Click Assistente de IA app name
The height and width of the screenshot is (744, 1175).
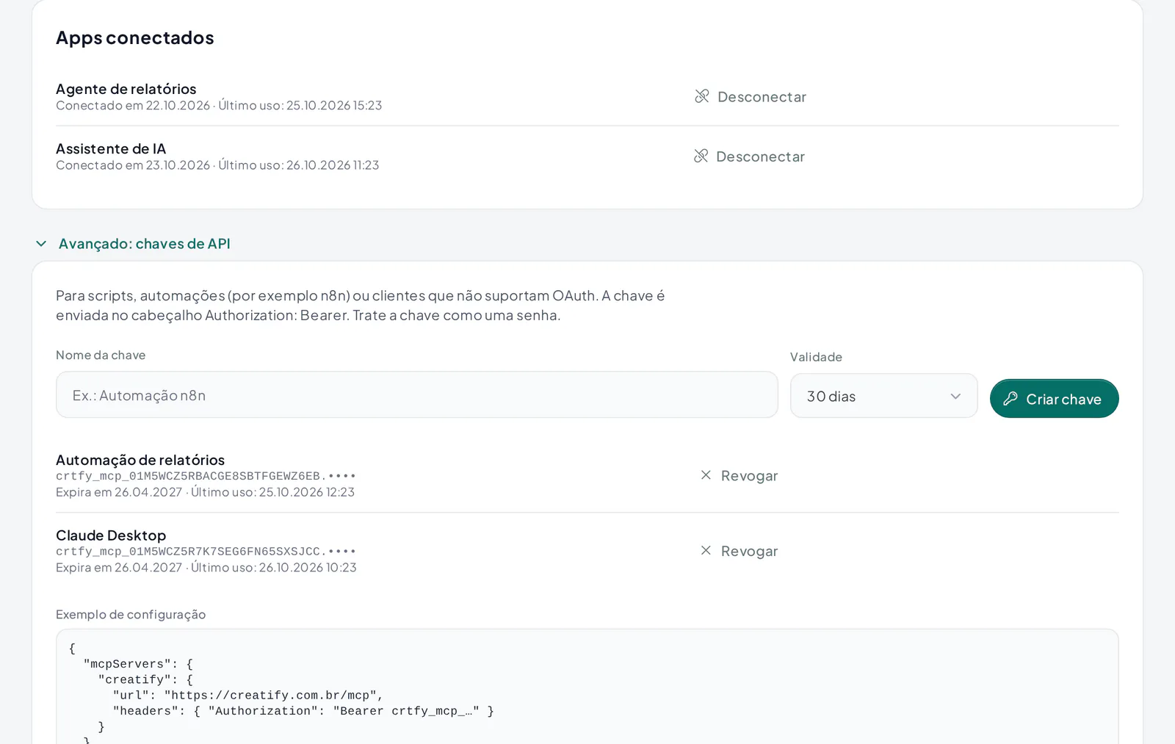click(111, 148)
